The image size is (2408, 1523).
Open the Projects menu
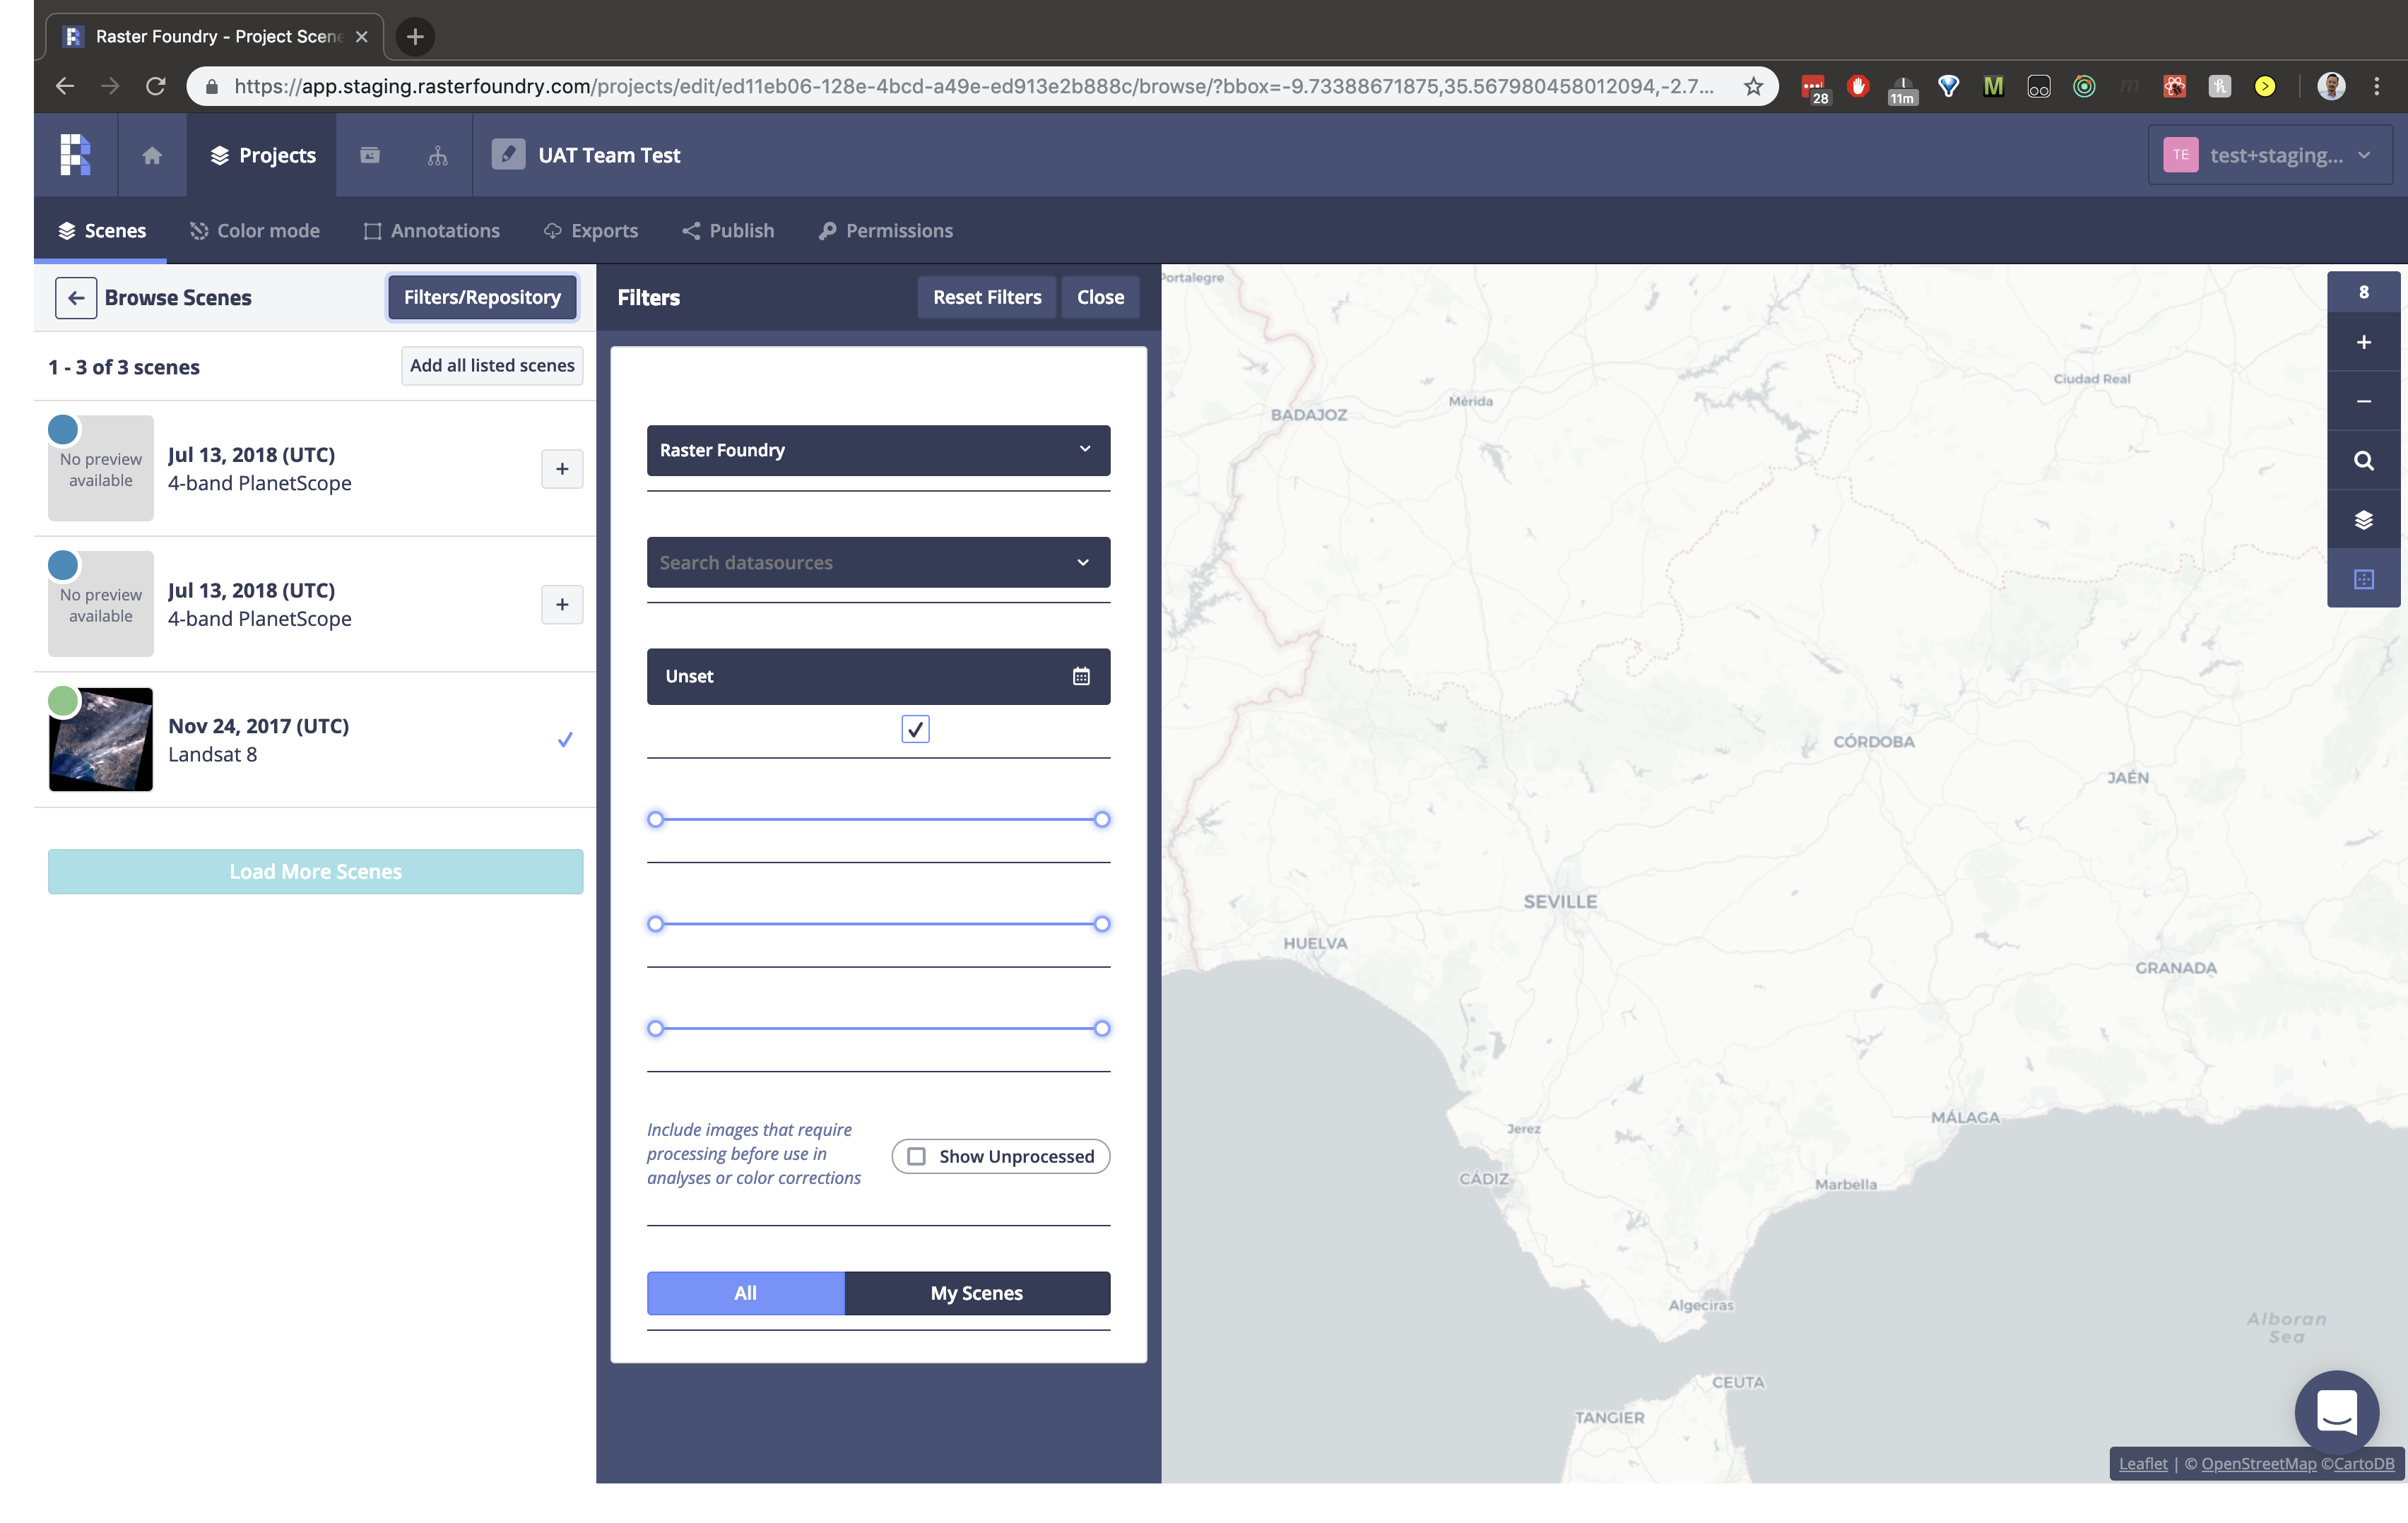(262, 155)
